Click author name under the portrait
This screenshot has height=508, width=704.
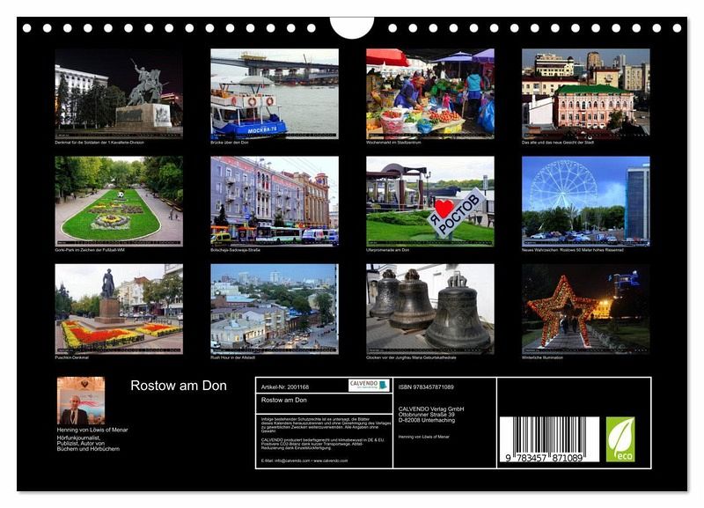(x=92, y=430)
